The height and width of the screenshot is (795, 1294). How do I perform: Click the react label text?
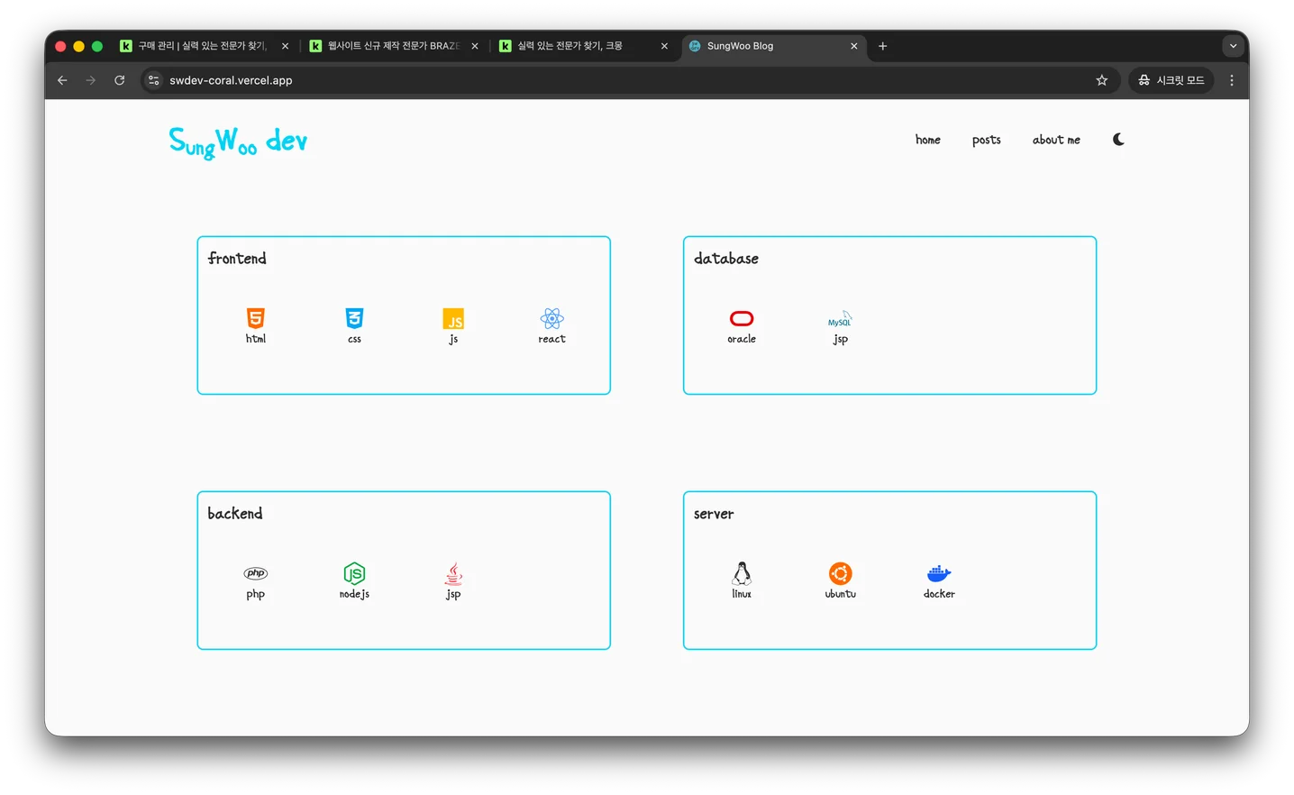552,339
